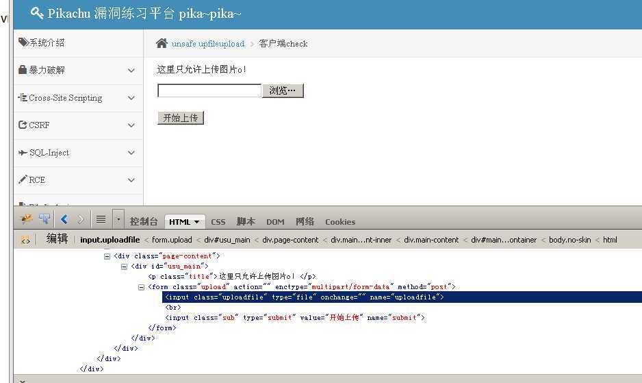Click the highlighted input uploadfile source line
Image resolution: width=642 pixels, height=383 pixels.
click(402, 297)
